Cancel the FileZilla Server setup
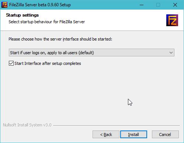This screenshot has width=184, height=143. click(165, 135)
